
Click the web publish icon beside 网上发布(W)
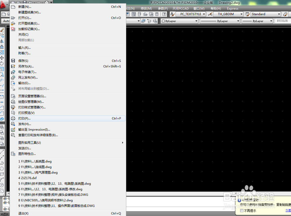(13, 77)
